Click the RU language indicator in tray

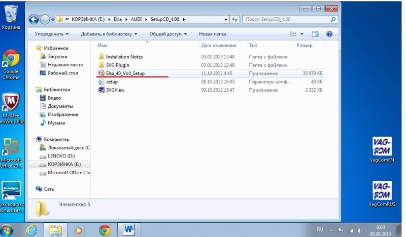pyautogui.click(x=320, y=229)
